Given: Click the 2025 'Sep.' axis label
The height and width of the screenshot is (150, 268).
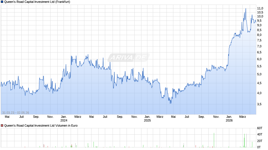Looking at the screenshot, I should pos(201,117).
